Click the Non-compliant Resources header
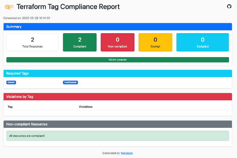Image resolution: width=237 pixels, height=158 pixels. pyautogui.click(x=118, y=124)
